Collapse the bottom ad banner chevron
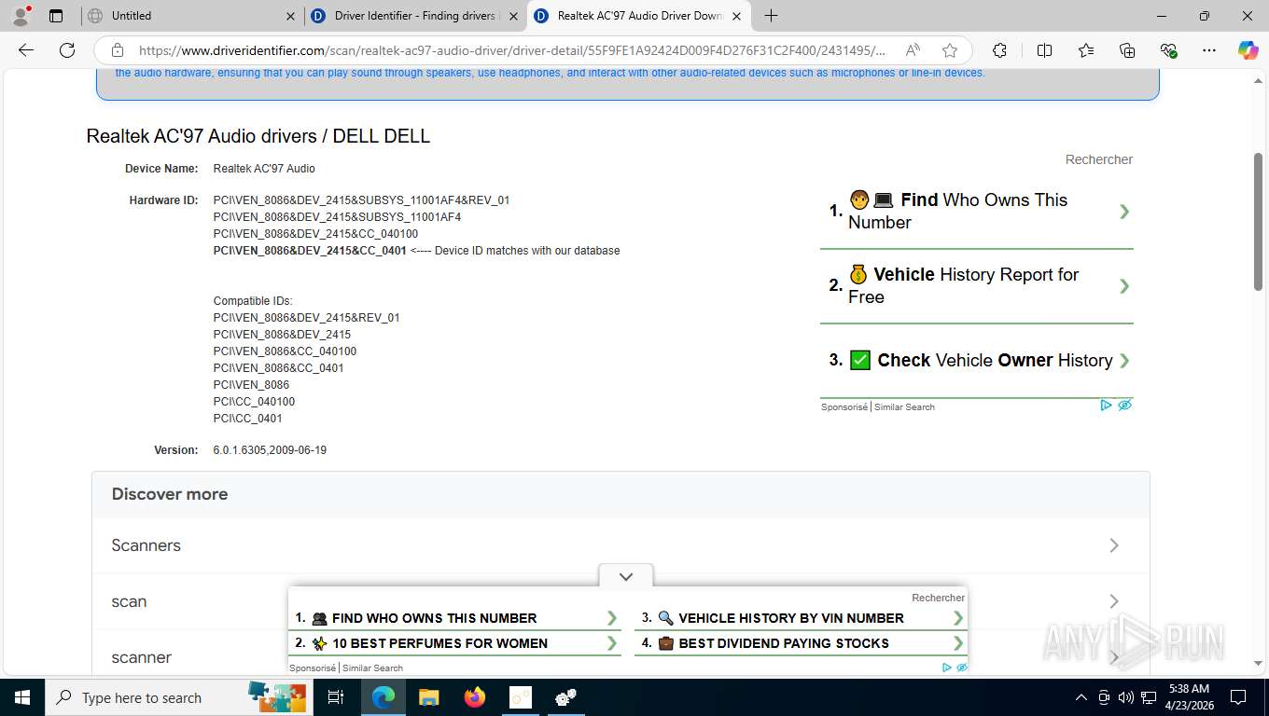This screenshot has width=1269, height=716. pos(626,576)
